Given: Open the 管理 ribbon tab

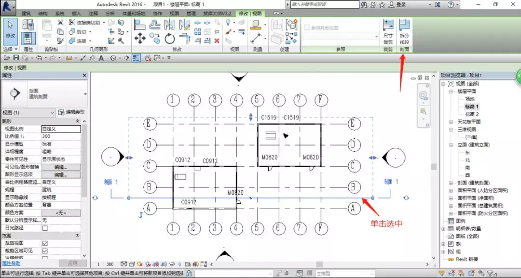Looking at the screenshot, I should pos(191,13).
